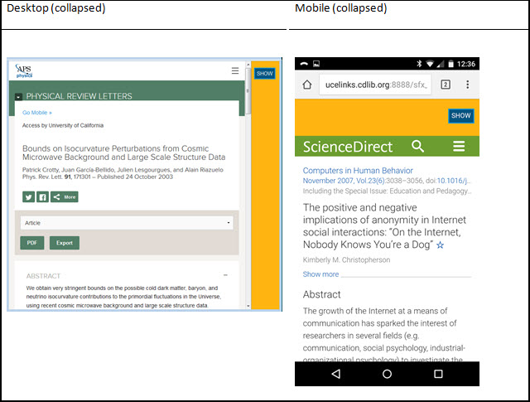Open the More share options

click(65, 196)
